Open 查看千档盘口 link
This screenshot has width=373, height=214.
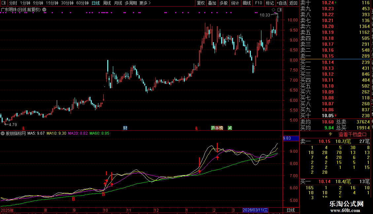pos(353,135)
